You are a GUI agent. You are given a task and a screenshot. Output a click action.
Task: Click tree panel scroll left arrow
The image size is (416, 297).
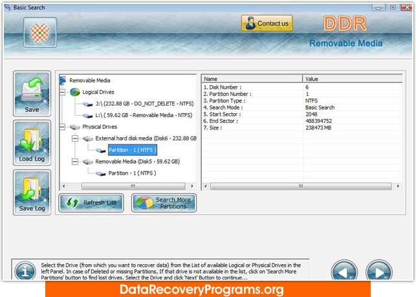tap(63, 186)
